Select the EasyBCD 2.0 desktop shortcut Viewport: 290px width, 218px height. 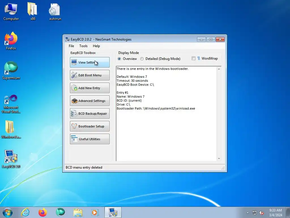pos(11,159)
